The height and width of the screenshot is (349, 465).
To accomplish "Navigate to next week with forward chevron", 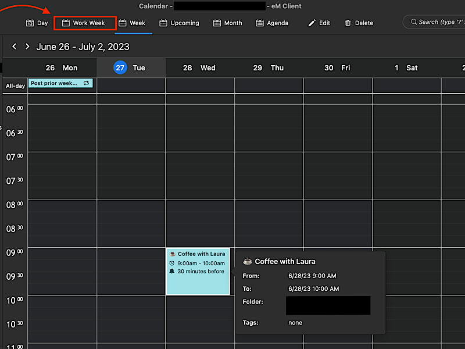I will tap(27, 47).
